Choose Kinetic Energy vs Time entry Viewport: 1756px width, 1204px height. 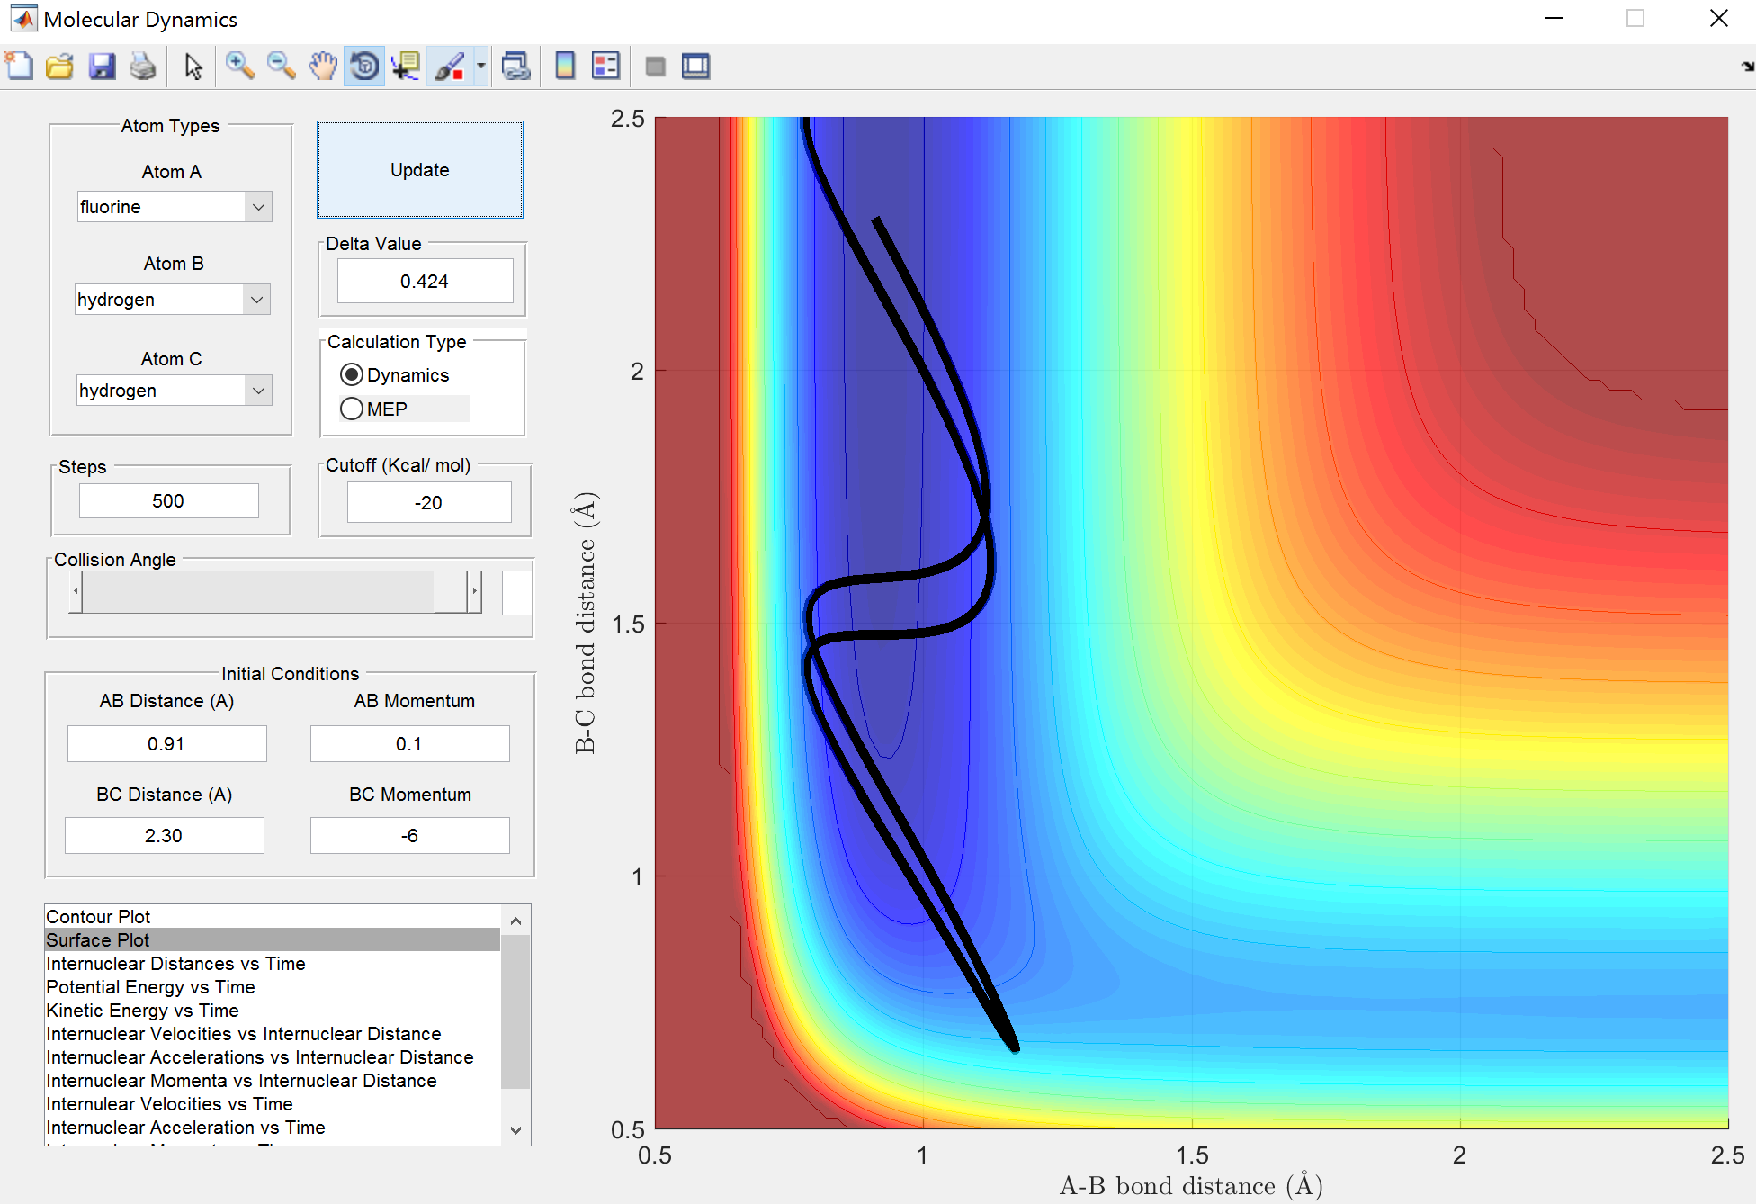point(142,1011)
